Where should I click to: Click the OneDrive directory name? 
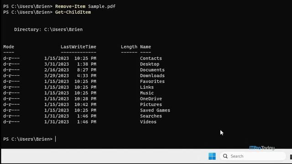(151, 99)
